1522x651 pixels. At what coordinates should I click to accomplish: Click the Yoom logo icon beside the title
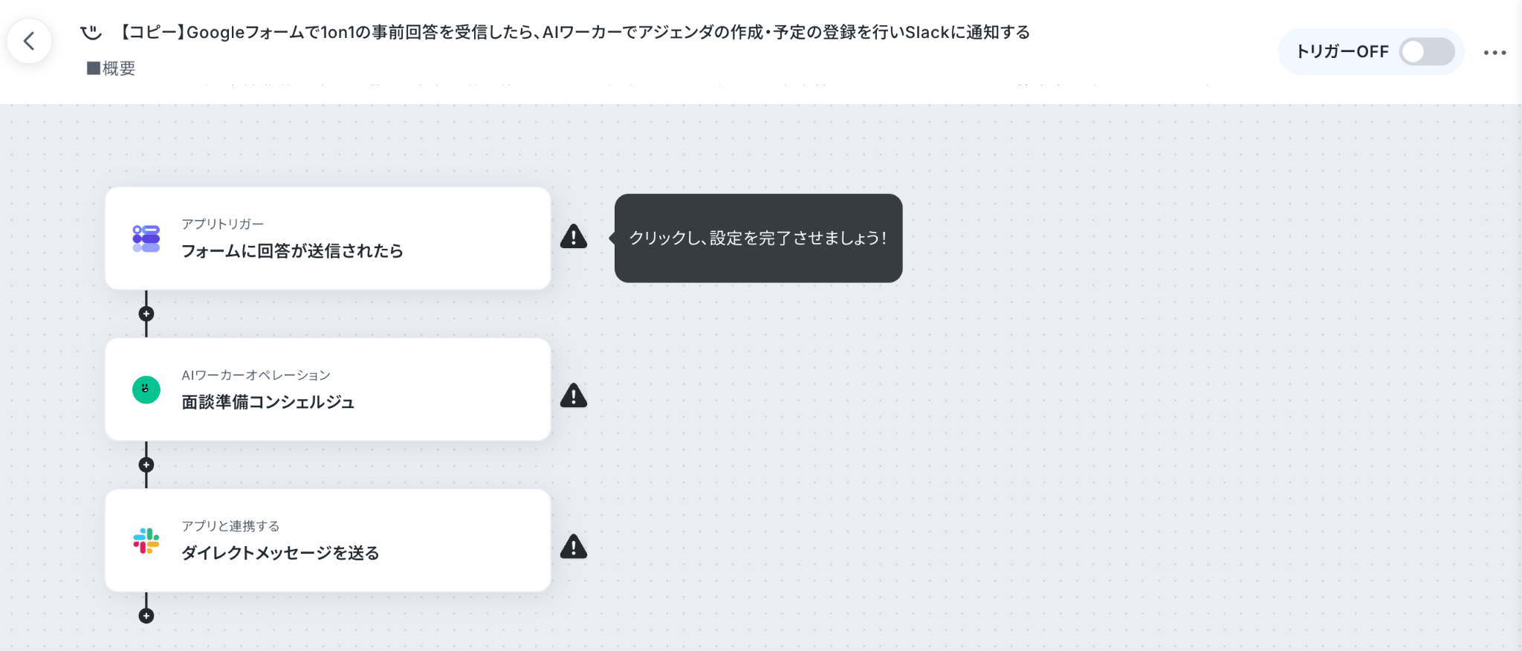91,33
